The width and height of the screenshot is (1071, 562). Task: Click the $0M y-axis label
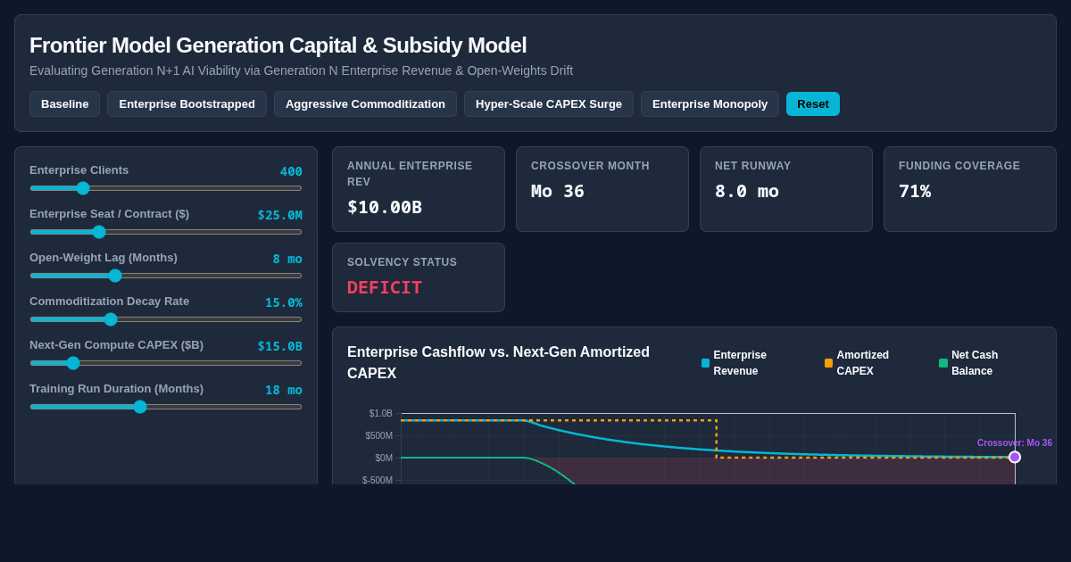(x=384, y=458)
